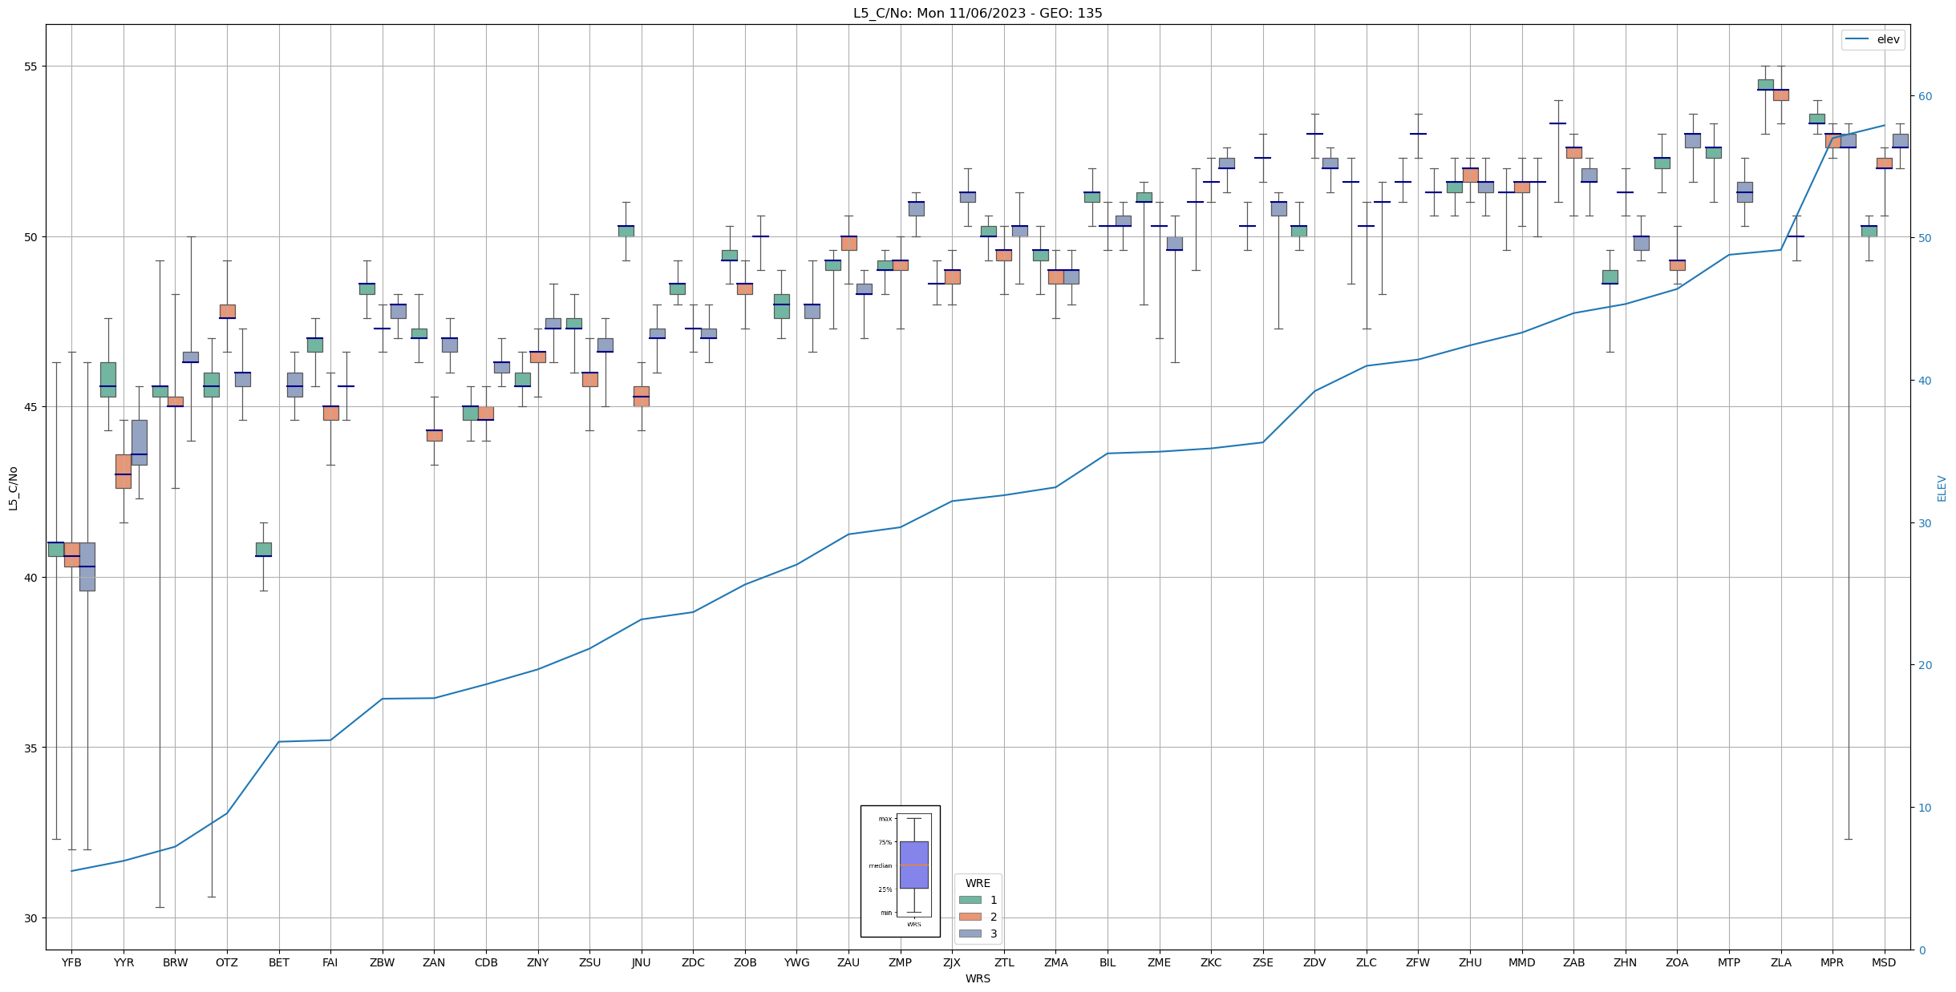Click the 'YFB' station tick label
The image size is (1956, 992).
71,962
